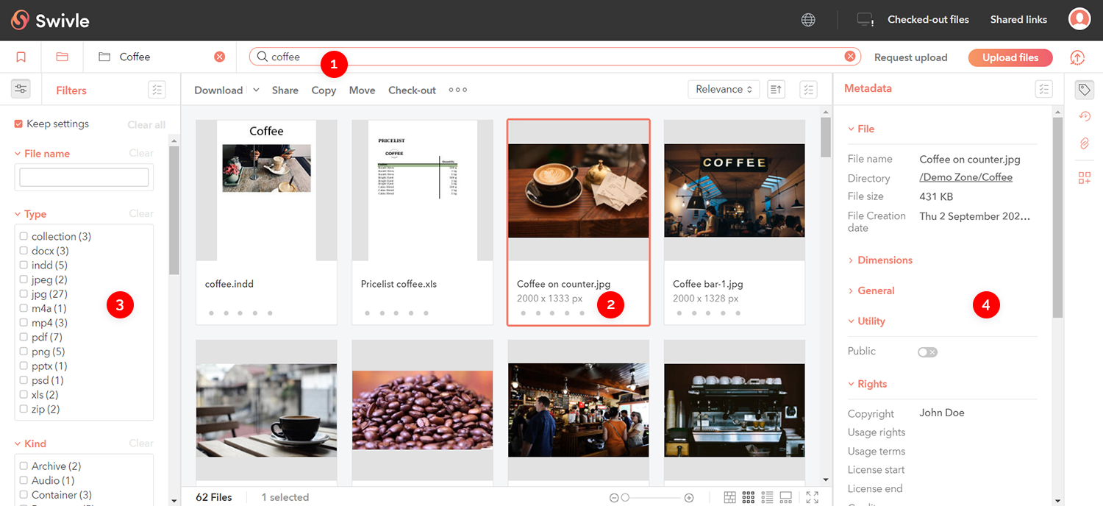Enter full screen with the expand arrows icon
Image resolution: width=1103 pixels, height=506 pixels.
tap(812, 498)
